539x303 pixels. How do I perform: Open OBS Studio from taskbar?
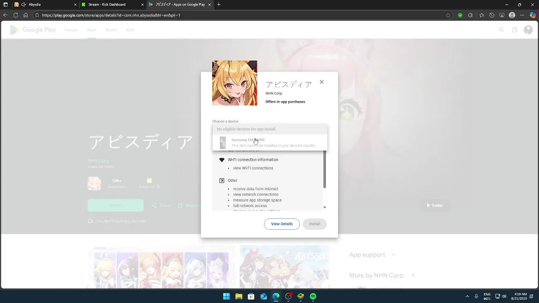[288, 296]
